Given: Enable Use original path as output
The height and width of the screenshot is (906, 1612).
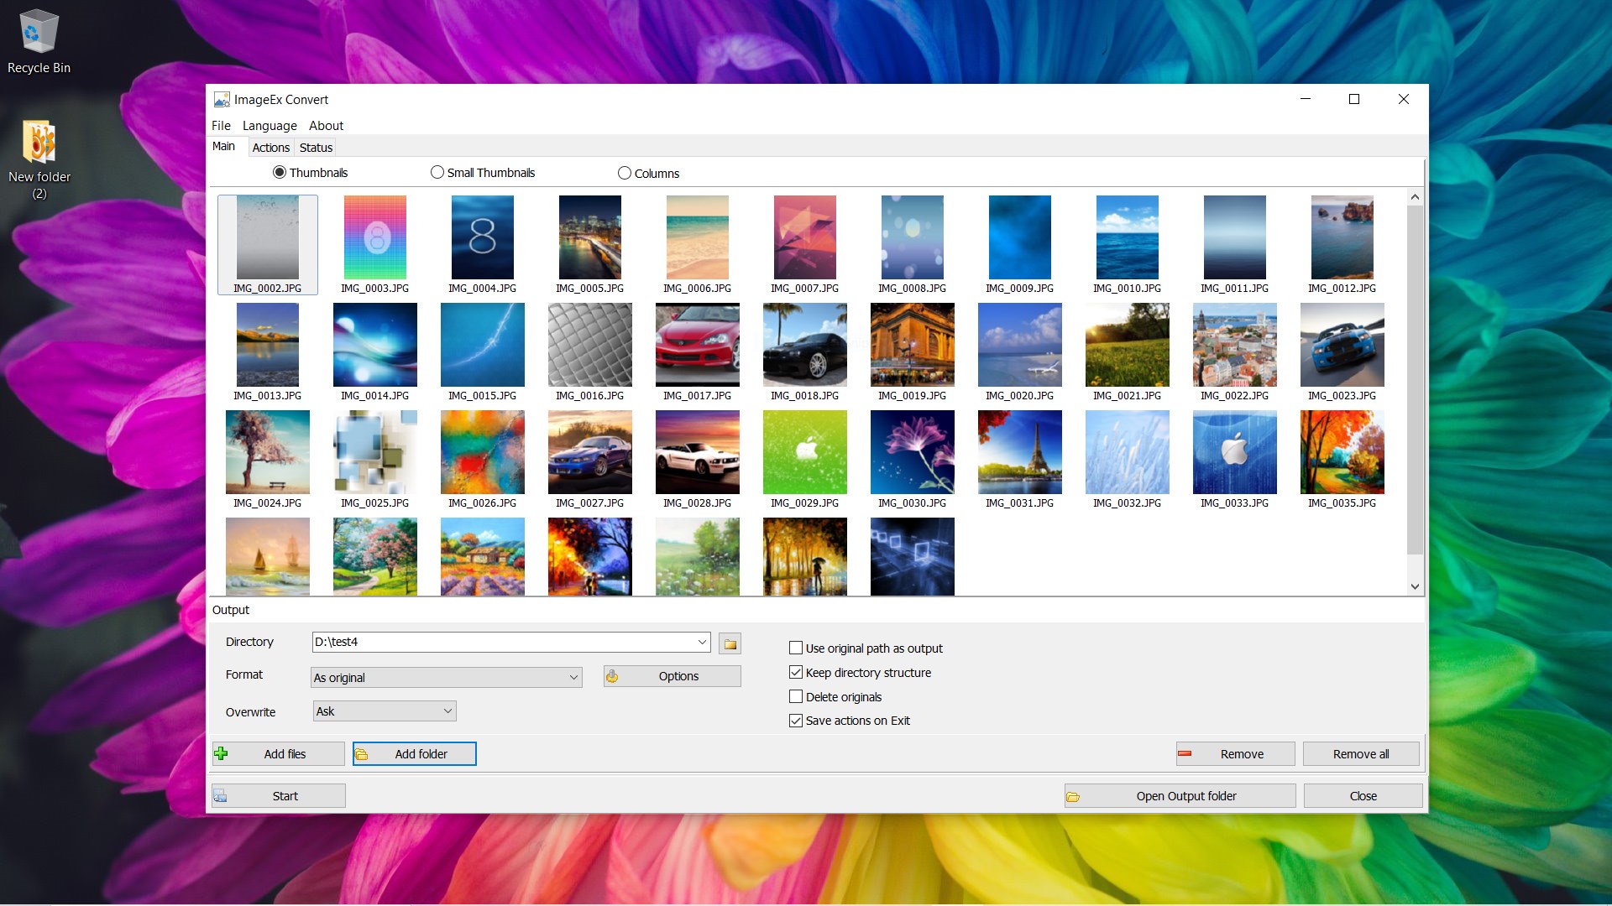Looking at the screenshot, I should (796, 648).
